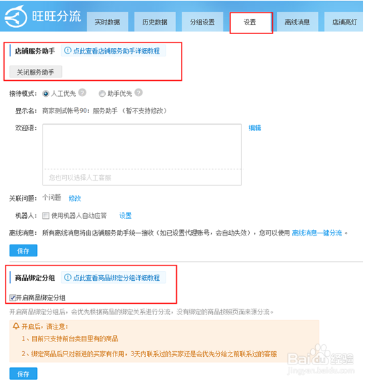Click inside the 欢迎语 text box

142,155
